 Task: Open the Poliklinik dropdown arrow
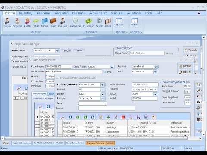coord(103,90)
